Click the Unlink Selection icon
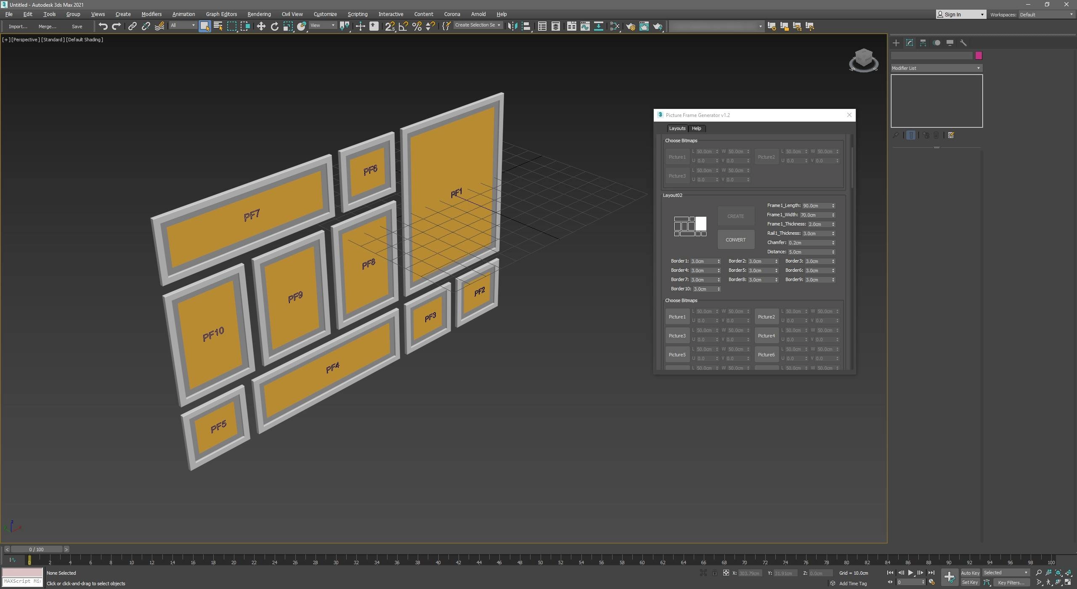Image resolution: width=1077 pixels, height=589 pixels. 146,26
